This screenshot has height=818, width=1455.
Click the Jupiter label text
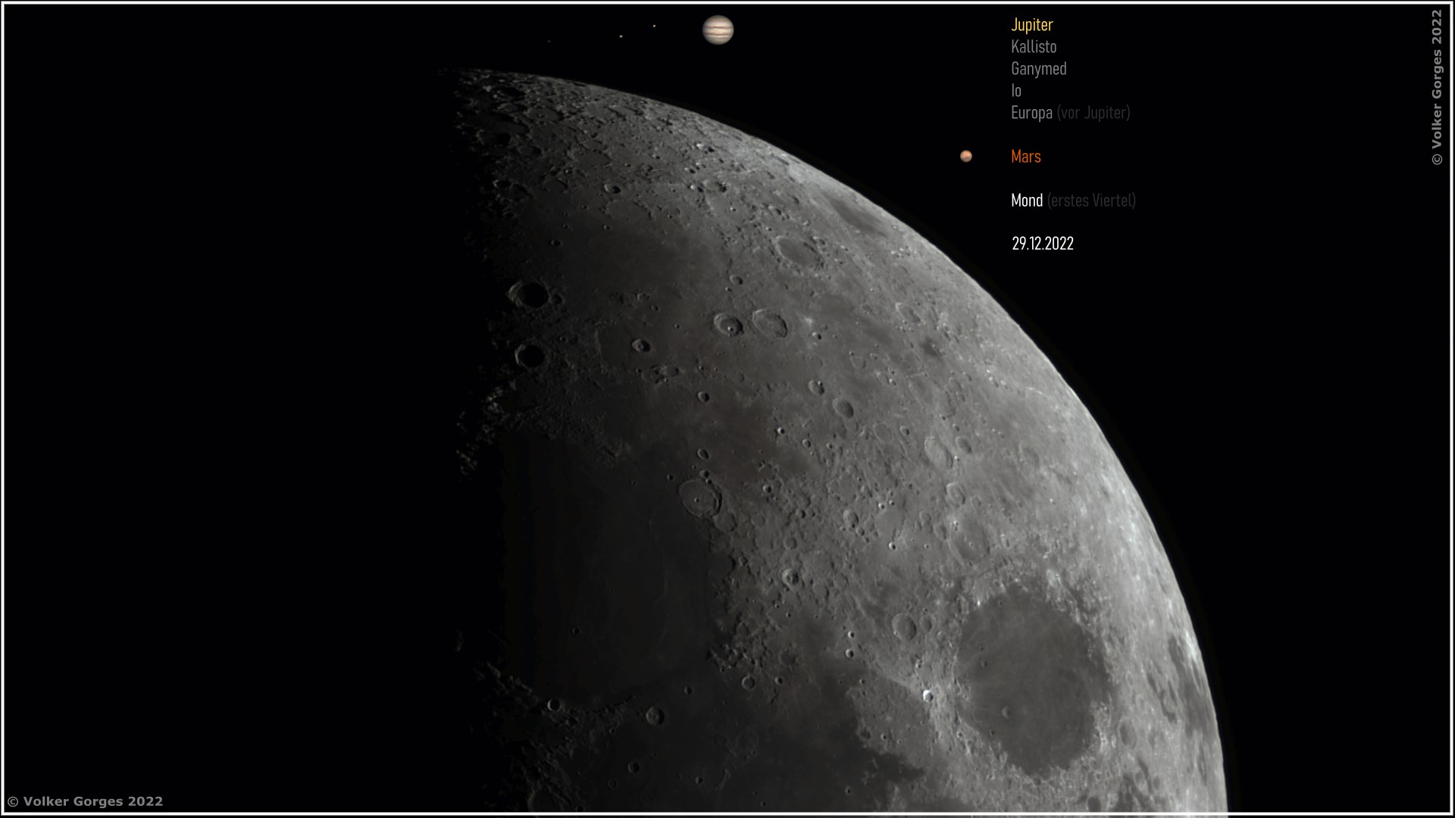click(x=1031, y=25)
